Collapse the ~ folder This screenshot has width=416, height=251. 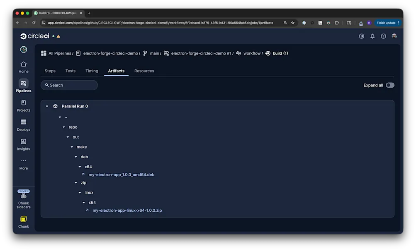pyautogui.click(x=60, y=117)
